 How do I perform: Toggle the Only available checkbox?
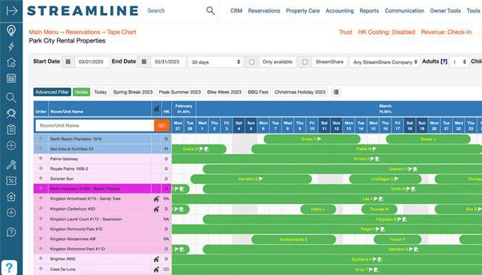point(252,62)
